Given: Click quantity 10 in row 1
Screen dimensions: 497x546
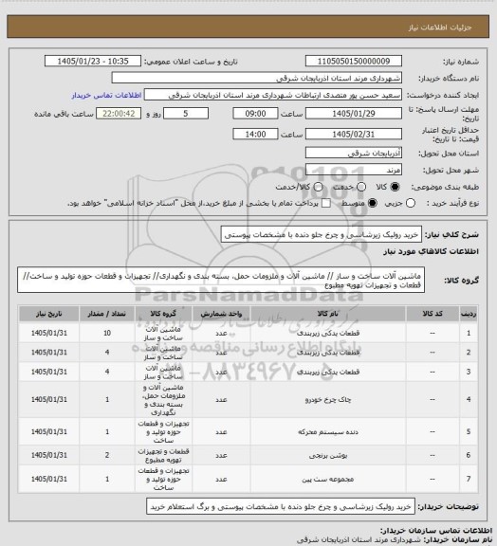Looking at the screenshot, I should coord(107,334).
